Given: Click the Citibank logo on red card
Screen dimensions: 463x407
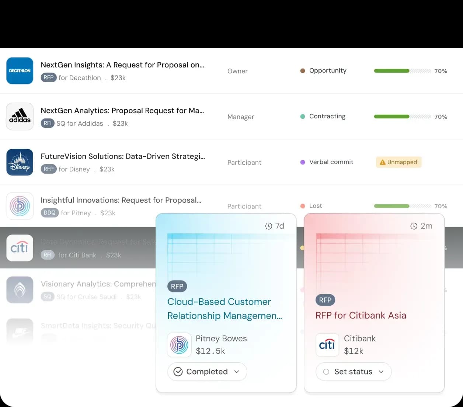Looking at the screenshot, I should 327,345.
